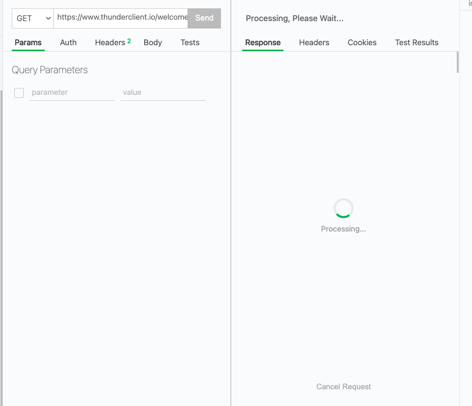Click Cancel Request to stop the call

pyautogui.click(x=343, y=387)
